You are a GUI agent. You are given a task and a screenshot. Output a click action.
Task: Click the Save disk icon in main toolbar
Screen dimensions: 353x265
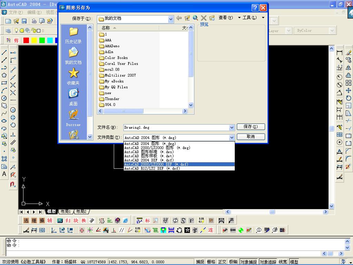coord(24,21)
